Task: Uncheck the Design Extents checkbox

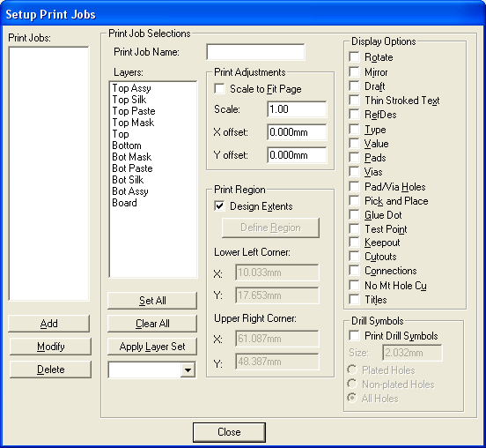Action: point(219,206)
